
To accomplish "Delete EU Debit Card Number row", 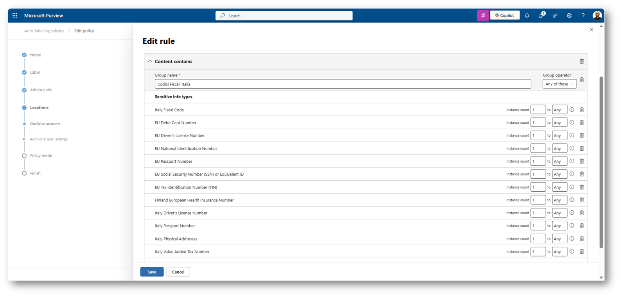I will tap(582, 123).
